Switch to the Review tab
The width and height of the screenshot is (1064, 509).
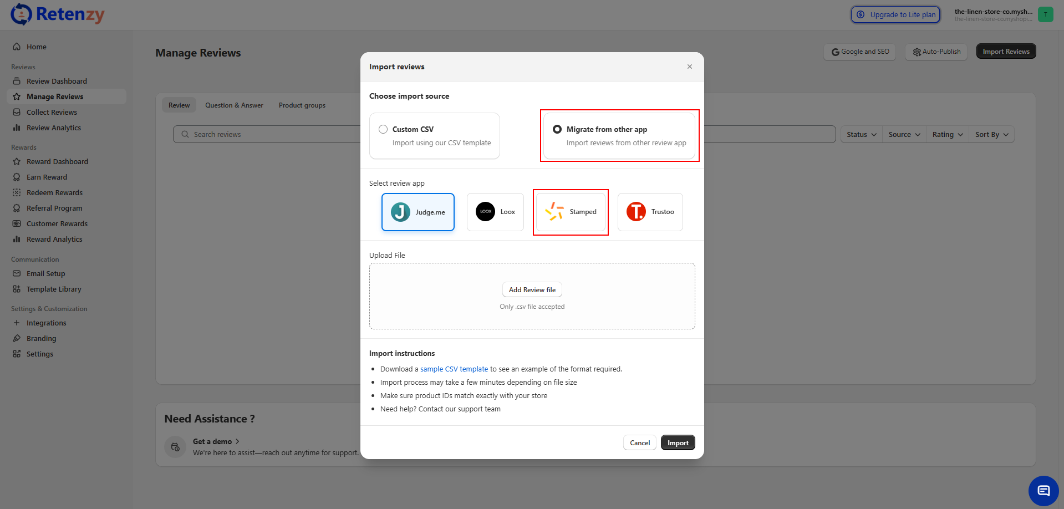click(179, 105)
